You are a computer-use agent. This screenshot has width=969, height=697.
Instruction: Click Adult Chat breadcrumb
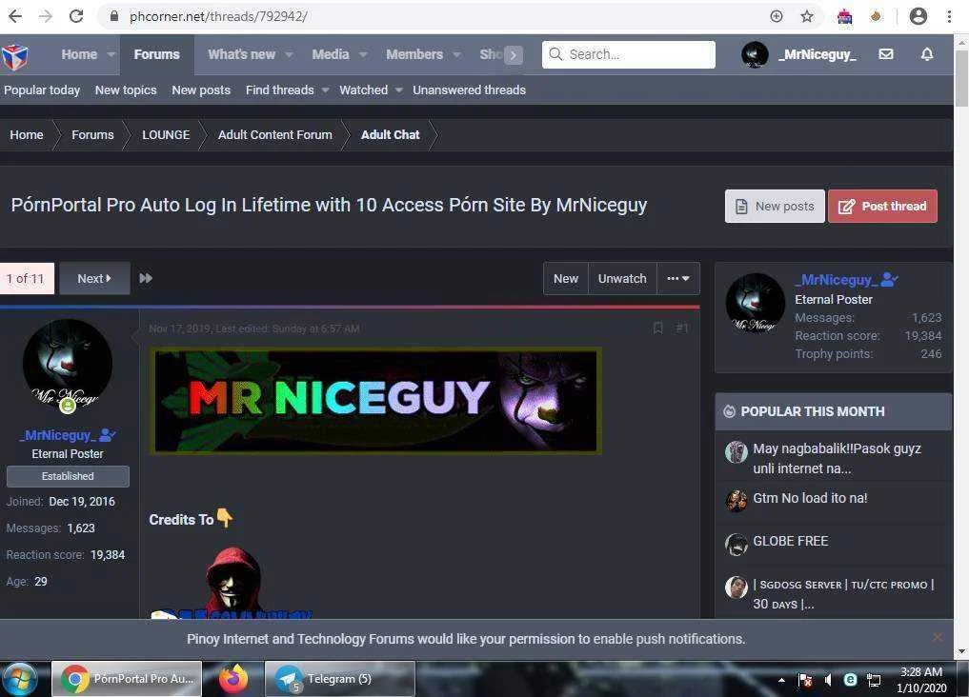(x=390, y=134)
